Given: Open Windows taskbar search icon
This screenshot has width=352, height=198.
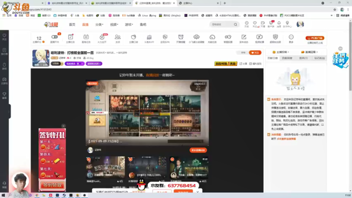Looking at the screenshot, I should click(x=10, y=195).
